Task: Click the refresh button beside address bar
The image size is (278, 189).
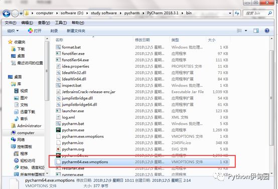Action: coord(237,13)
